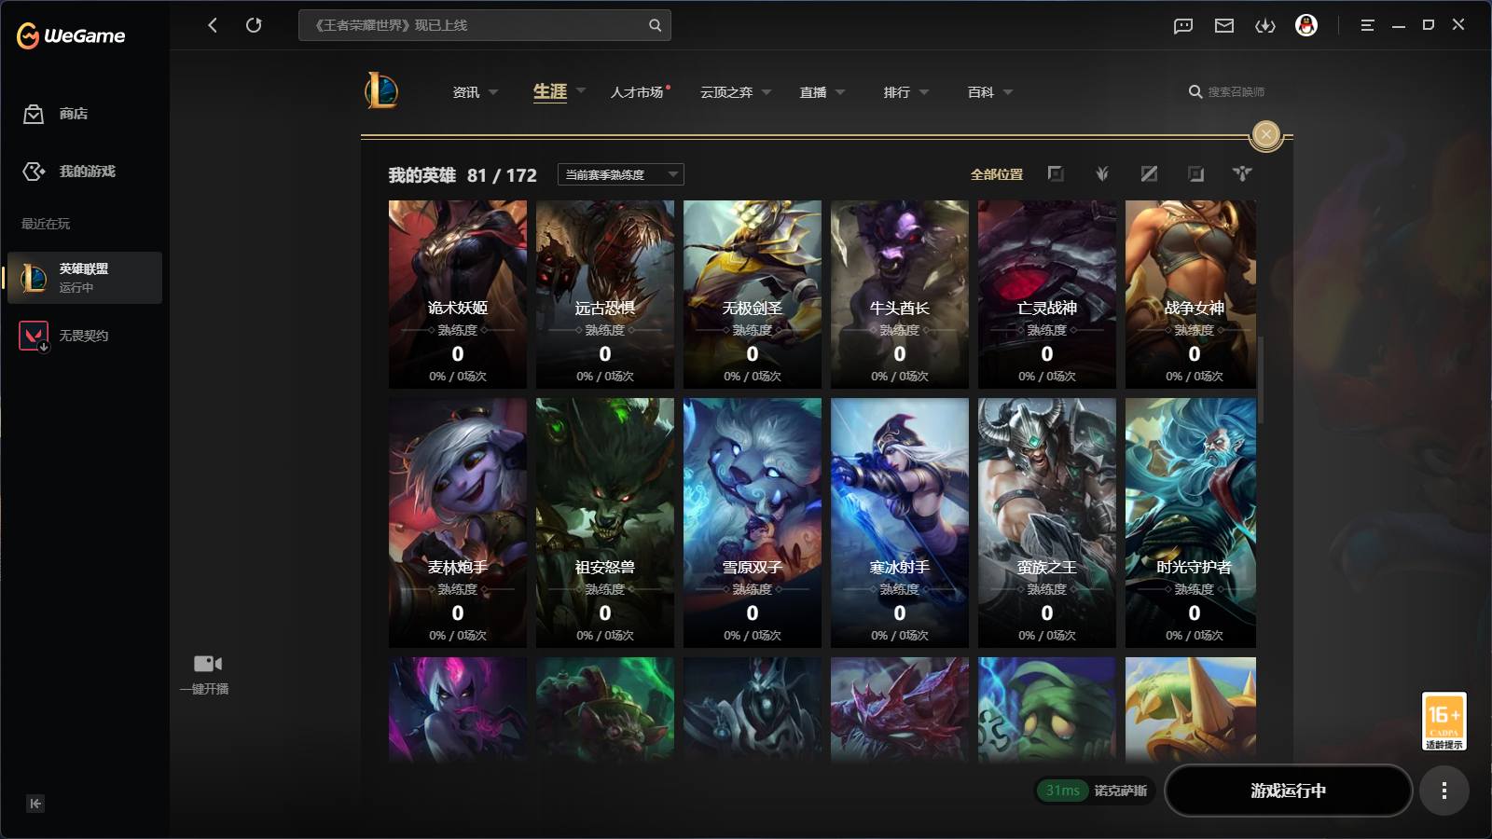Select 无畏契约 in the recently played list
The height and width of the screenshot is (839, 1492).
point(65,336)
